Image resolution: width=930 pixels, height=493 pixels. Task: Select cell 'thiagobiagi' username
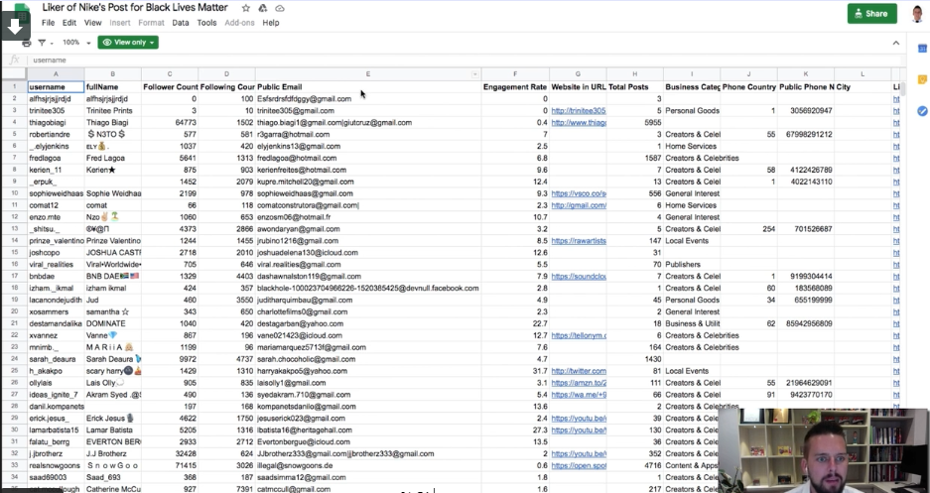click(x=56, y=123)
